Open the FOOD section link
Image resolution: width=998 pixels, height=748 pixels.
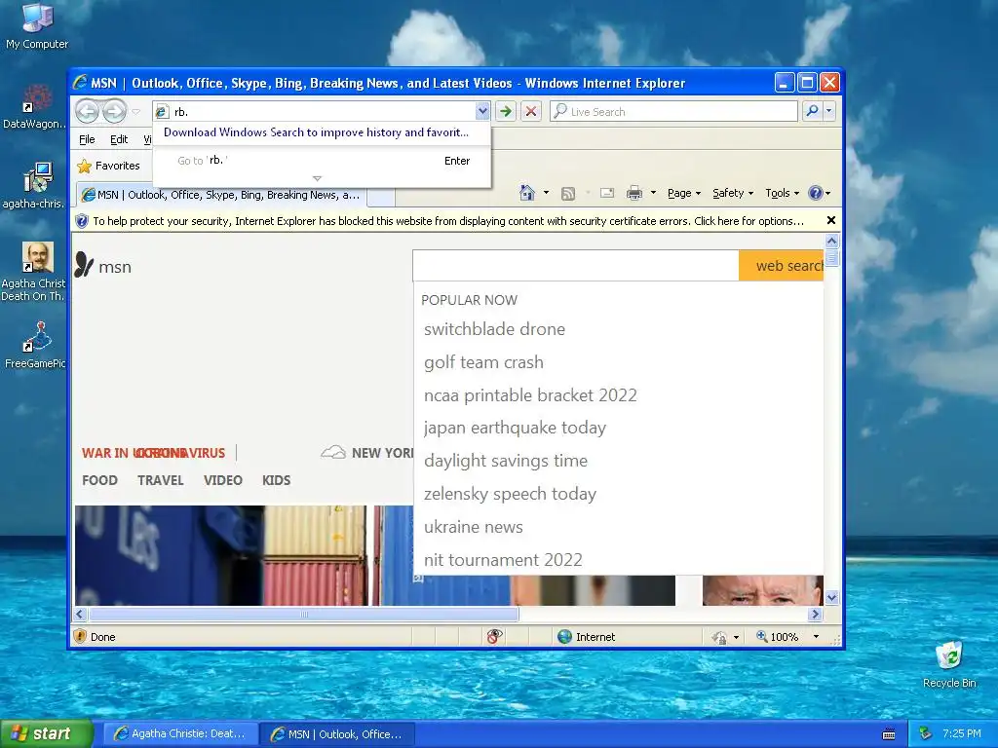(100, 480)
